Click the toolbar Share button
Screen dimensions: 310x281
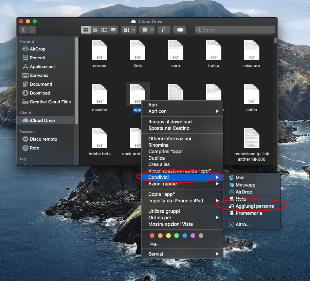164,30
